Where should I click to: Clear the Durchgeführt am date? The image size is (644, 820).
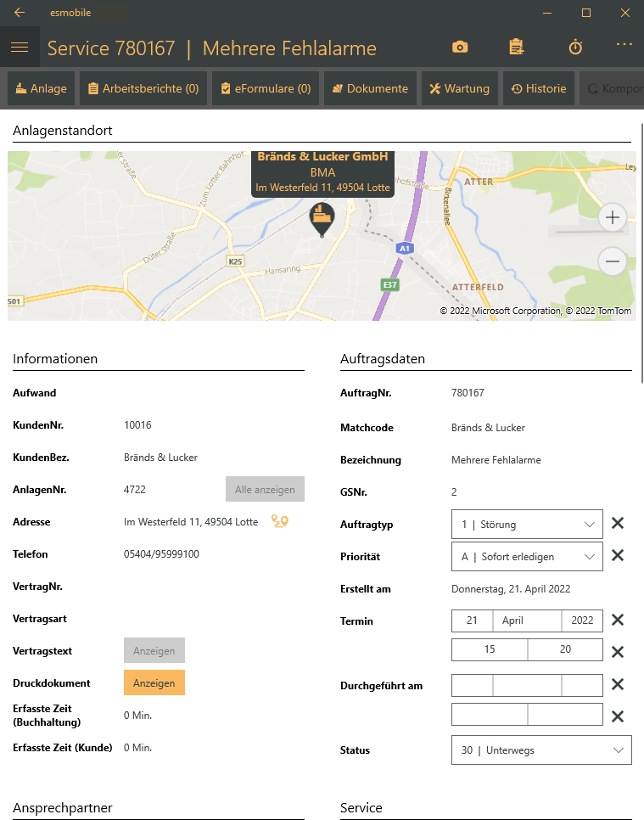[x=618, y=684]
